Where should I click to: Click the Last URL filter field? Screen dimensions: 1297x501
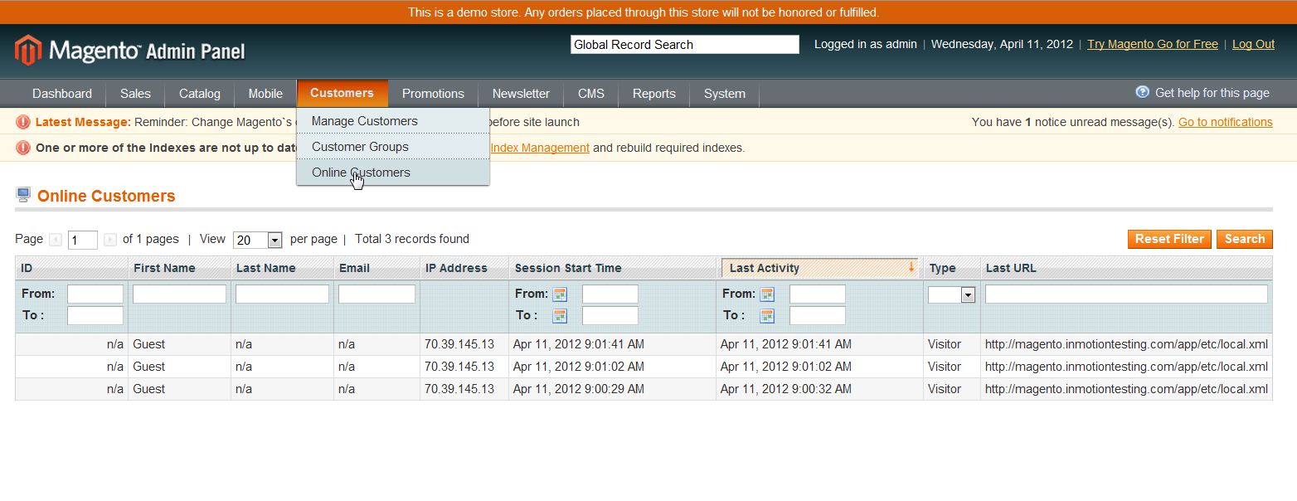coord(1126,294)
